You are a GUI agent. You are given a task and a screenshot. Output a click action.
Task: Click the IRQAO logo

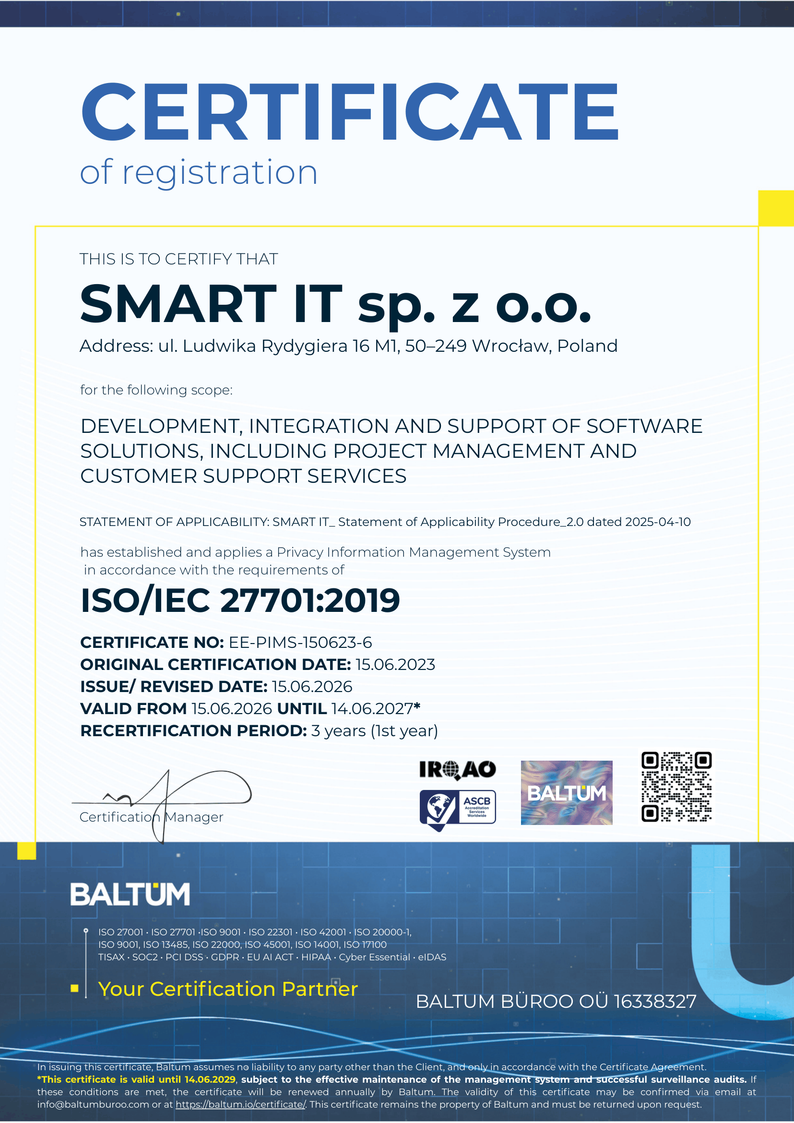[458, 770]
